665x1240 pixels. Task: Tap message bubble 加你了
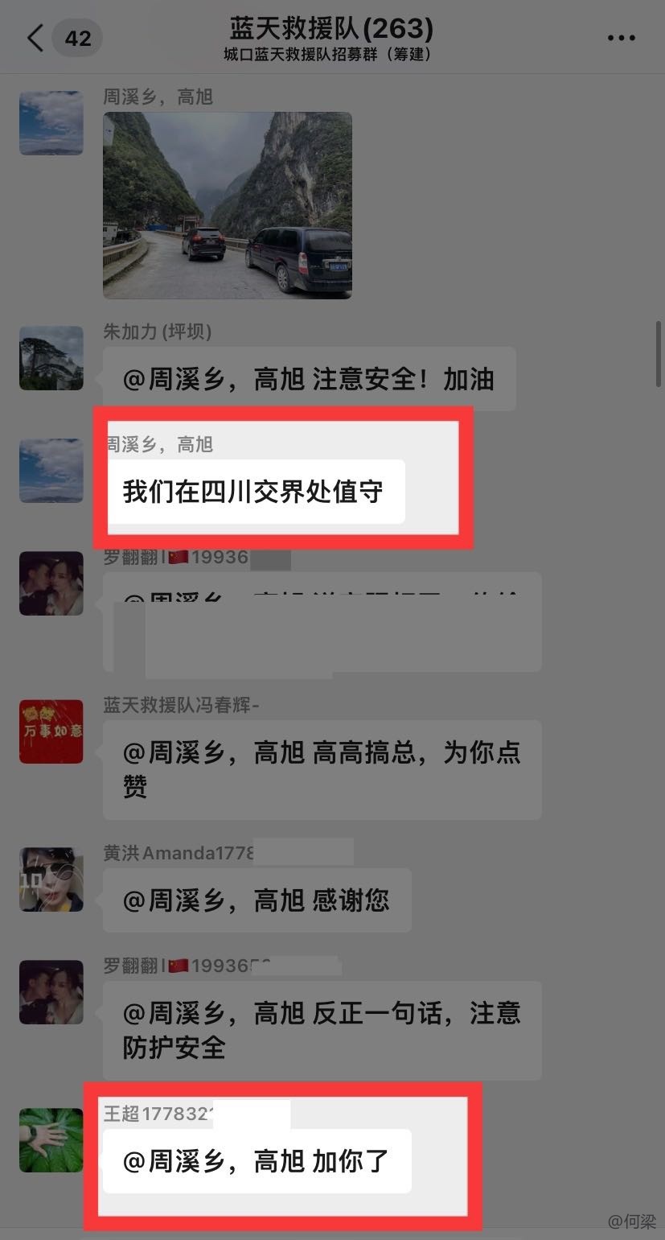[x=257, y=1161]
